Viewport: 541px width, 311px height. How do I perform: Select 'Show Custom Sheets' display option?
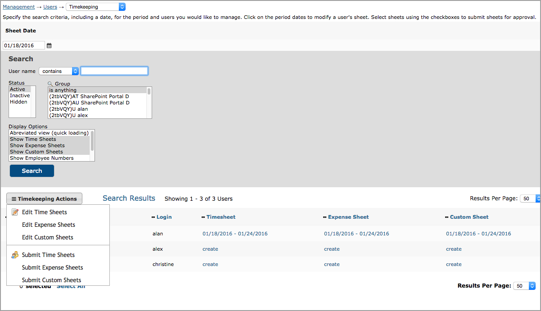coord(50,152)
